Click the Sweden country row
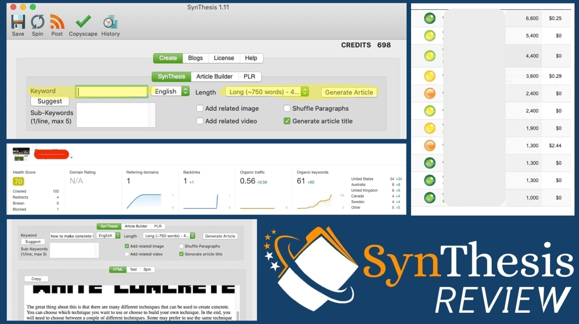 click(376, 202)
